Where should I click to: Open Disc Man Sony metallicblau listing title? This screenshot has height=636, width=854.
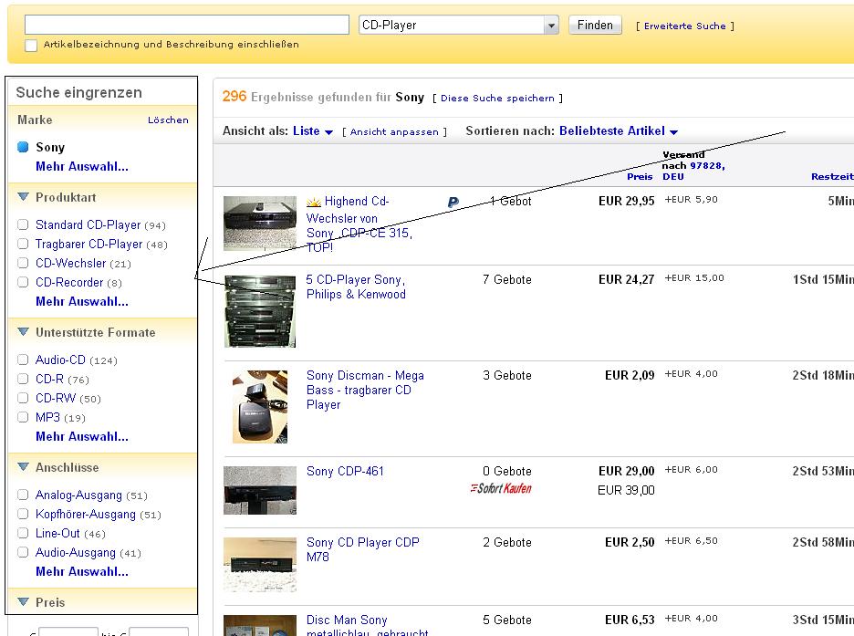pyautogui.click(x=368, y=626)
